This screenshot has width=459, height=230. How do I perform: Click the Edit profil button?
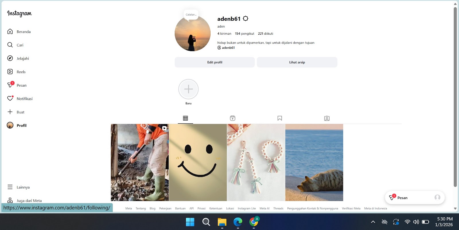tap(215, 62)
